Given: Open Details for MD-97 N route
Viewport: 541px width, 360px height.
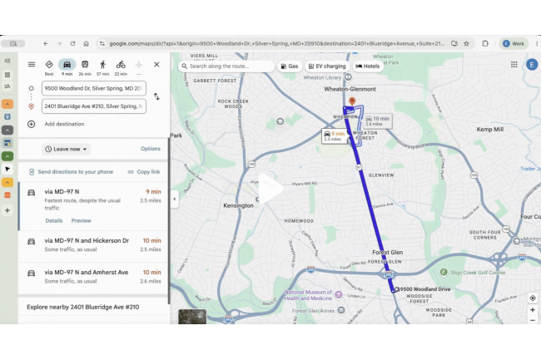Looking at the screenshot, I should tap(54, 221).
